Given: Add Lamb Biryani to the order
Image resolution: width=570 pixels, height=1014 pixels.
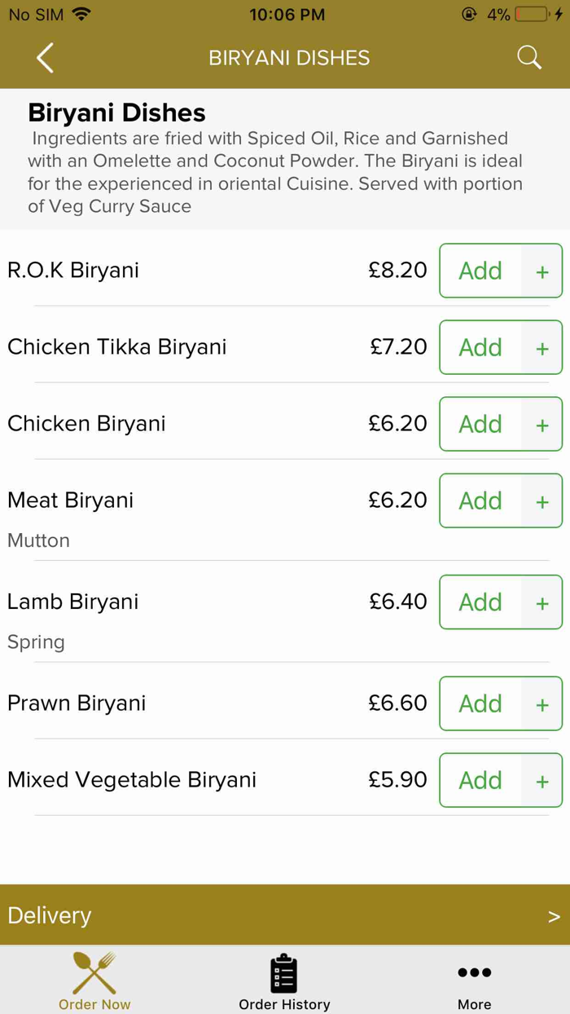Looking at the screenshot, I should point(480,602).
